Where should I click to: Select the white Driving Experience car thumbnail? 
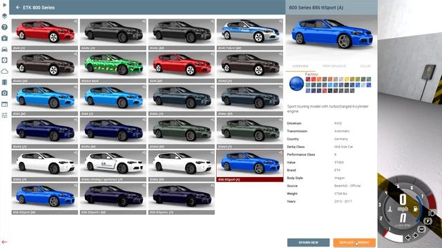click(x=113, y=166)
